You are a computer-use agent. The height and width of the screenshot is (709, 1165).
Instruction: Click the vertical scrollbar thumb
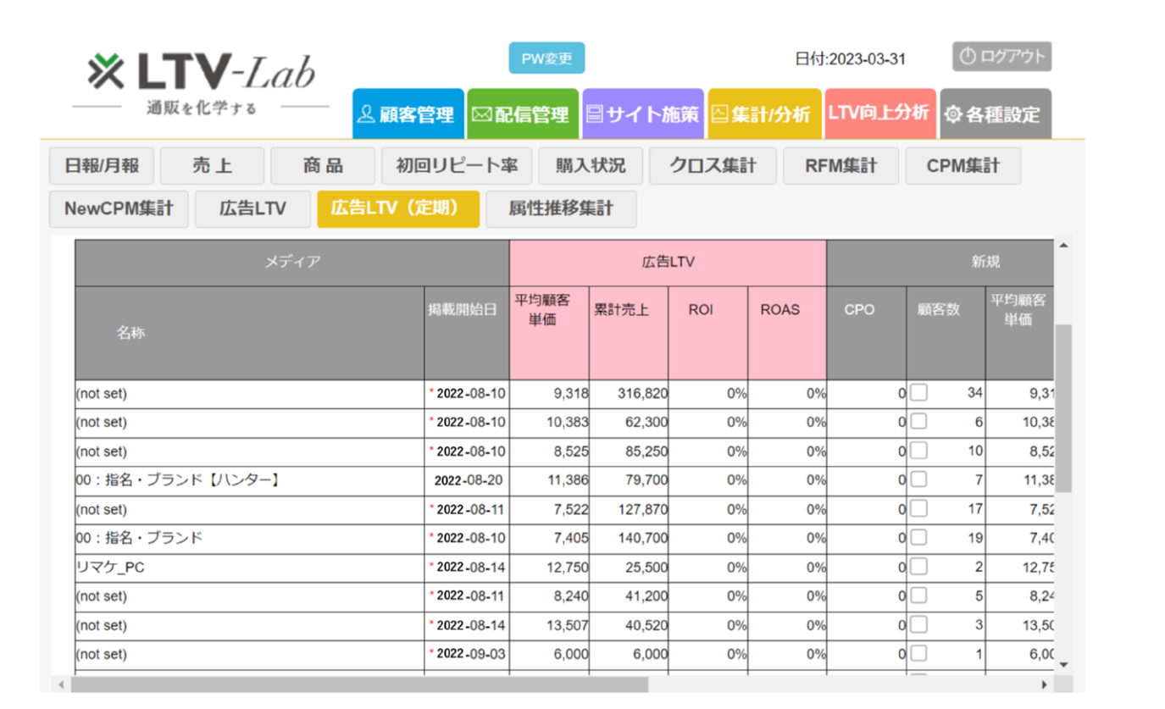[x=1063, y=407]
